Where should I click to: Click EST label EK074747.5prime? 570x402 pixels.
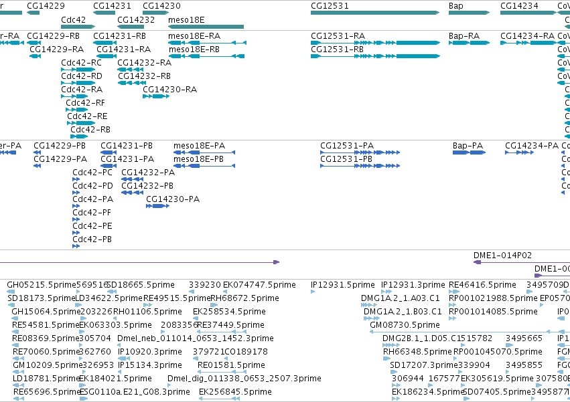pyautogui.click(x=260, y=285)
